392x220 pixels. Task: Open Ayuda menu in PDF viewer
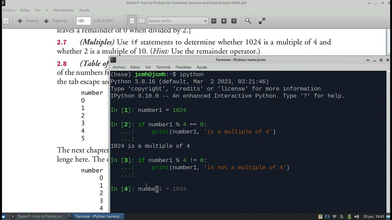point(84,10)
